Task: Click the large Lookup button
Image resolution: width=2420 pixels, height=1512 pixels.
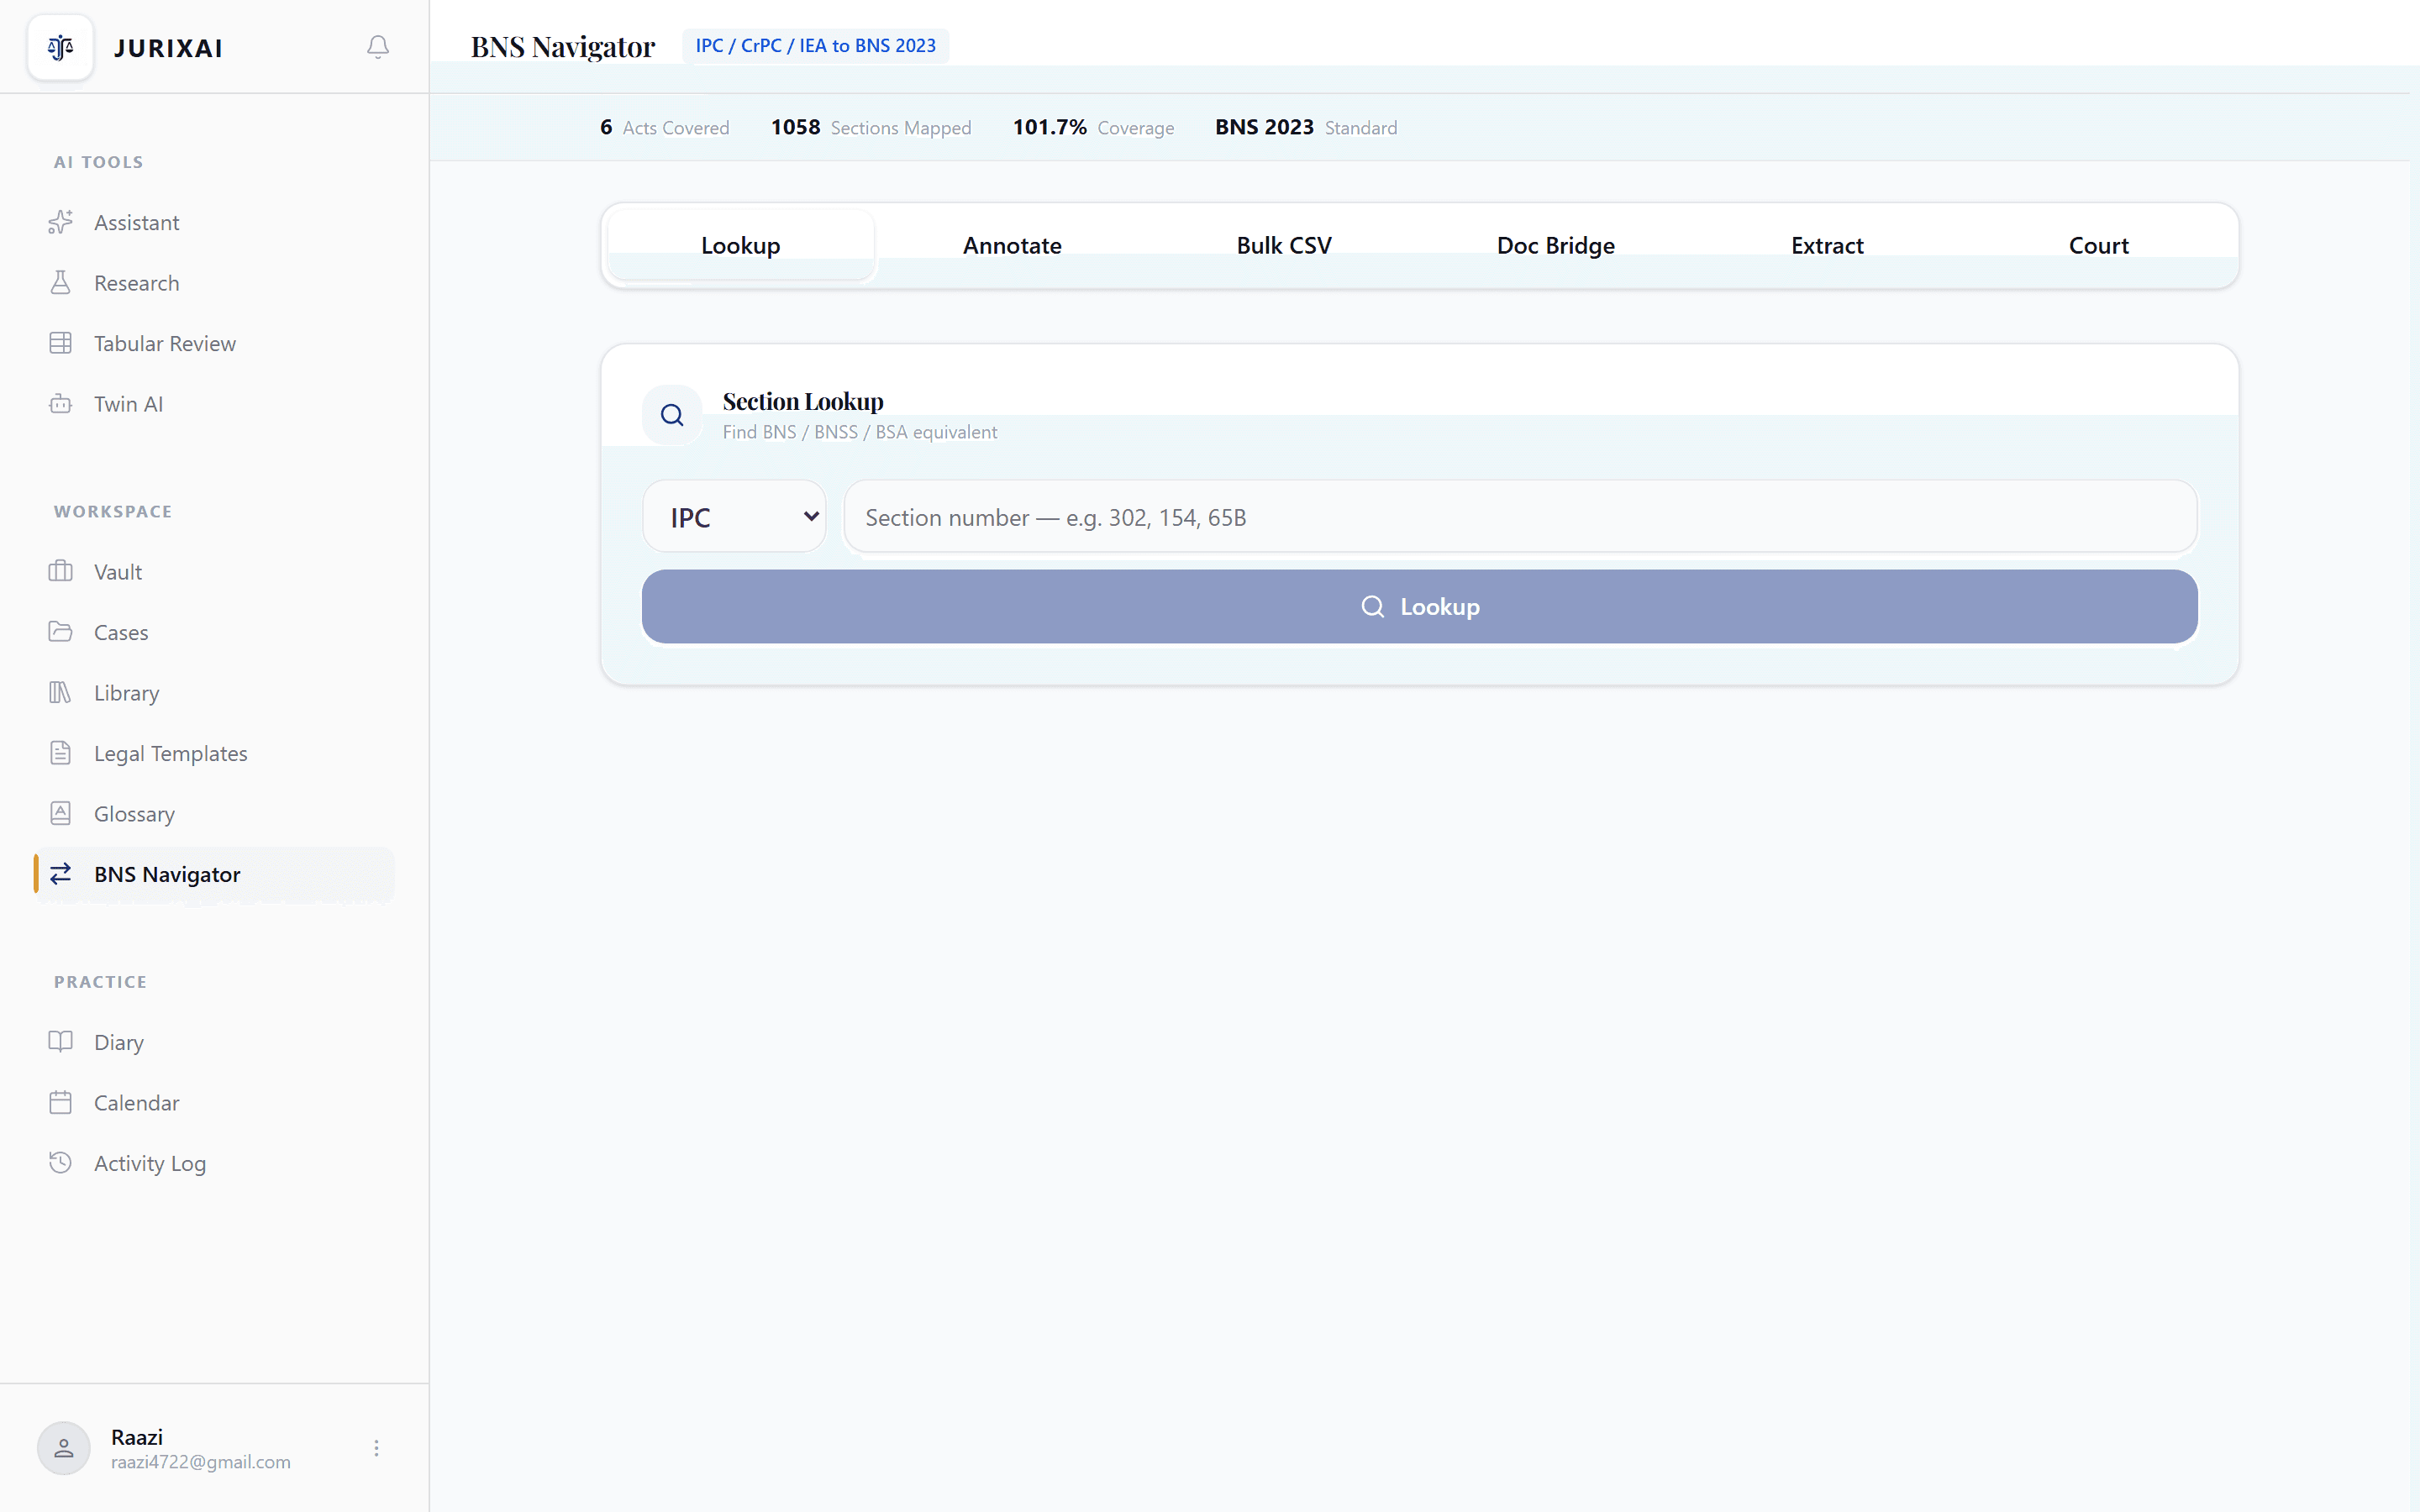Action: 1419,606
